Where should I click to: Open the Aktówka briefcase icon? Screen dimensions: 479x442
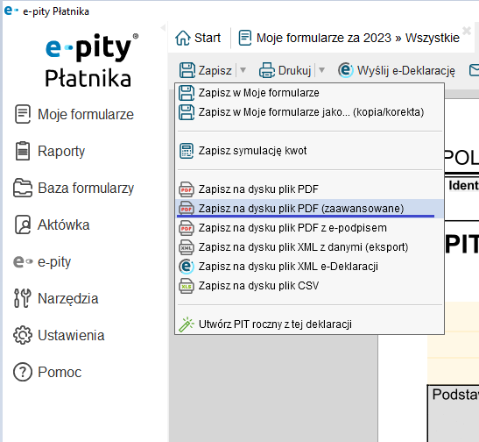22,225
